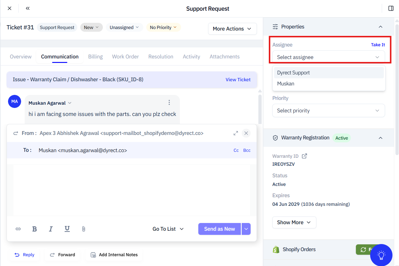
Task: Click the Send as New button
Action: (x=219, y=229)
